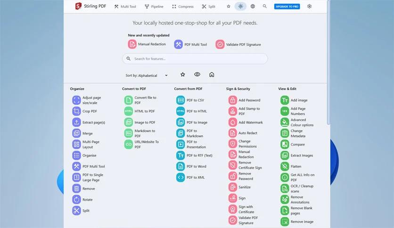Open the Add Password tool
The image size is (394, 228).
click(245, 100)
